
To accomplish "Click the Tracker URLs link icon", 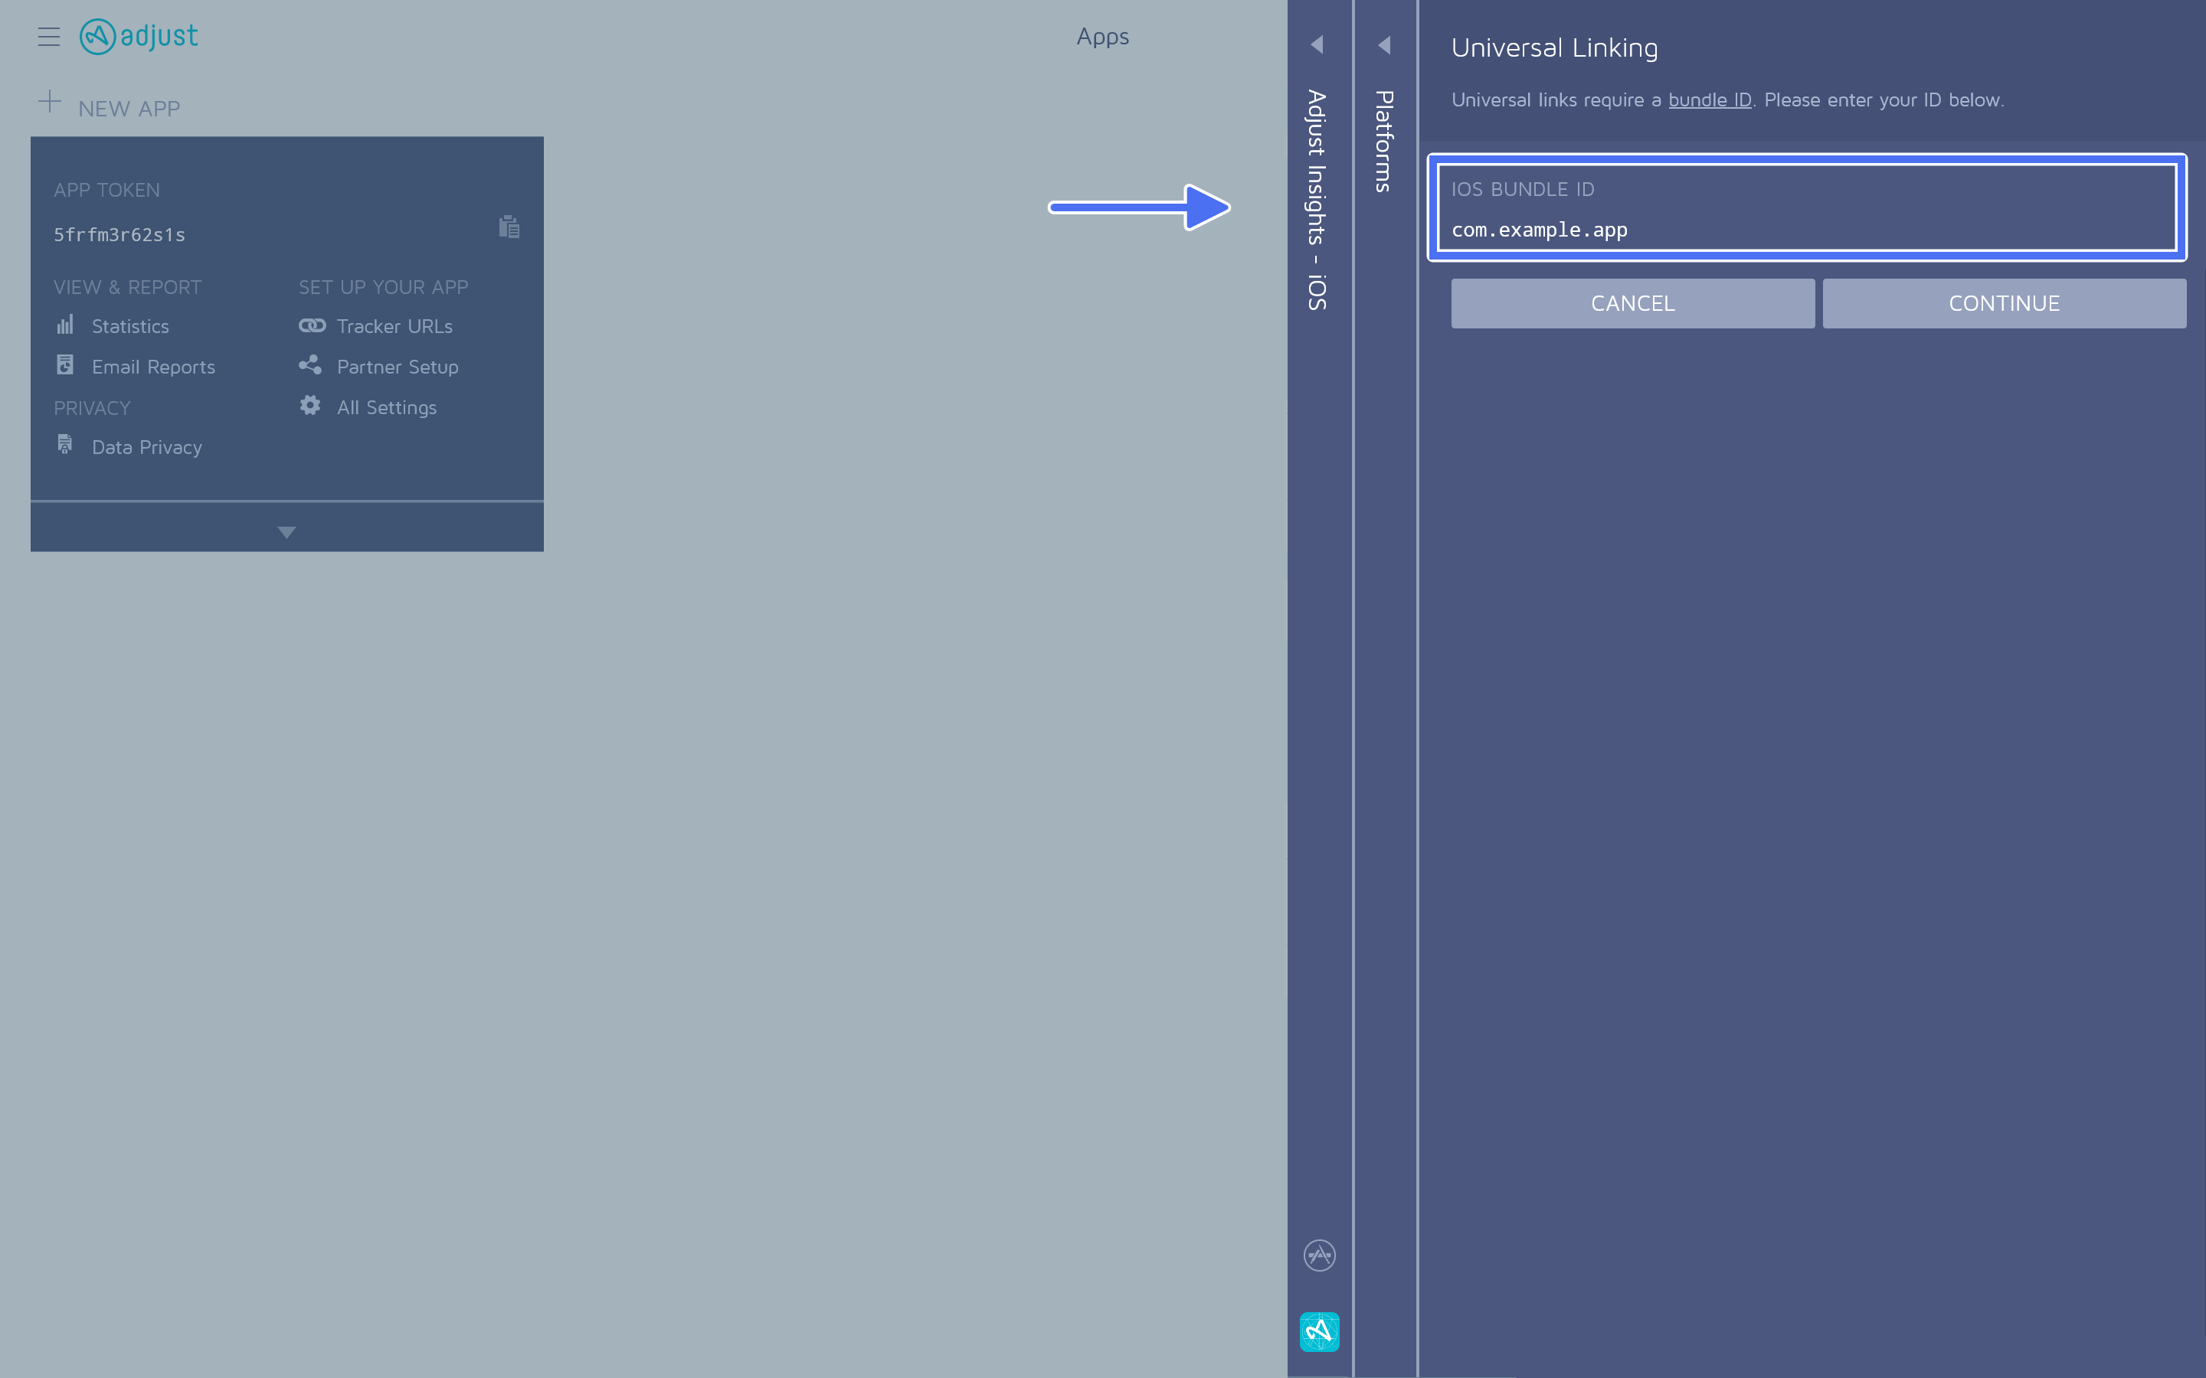I will point(312,325).
